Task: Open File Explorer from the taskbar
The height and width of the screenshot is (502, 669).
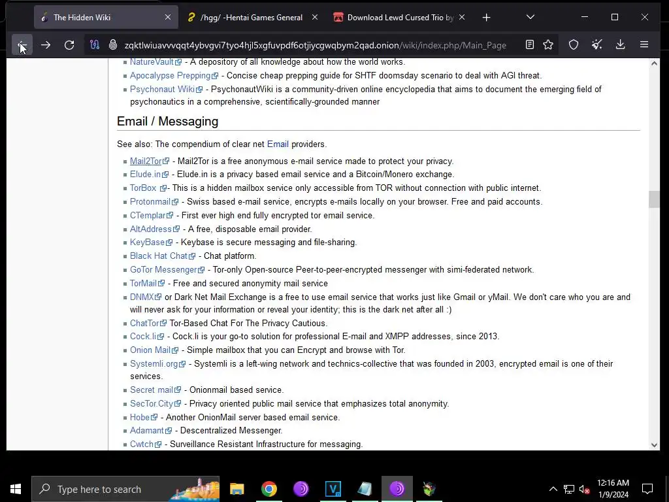Action: pos(237,489)
